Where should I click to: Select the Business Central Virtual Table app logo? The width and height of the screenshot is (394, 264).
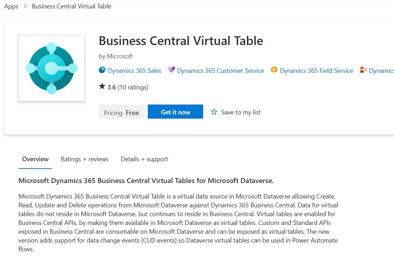pos(51,68)
